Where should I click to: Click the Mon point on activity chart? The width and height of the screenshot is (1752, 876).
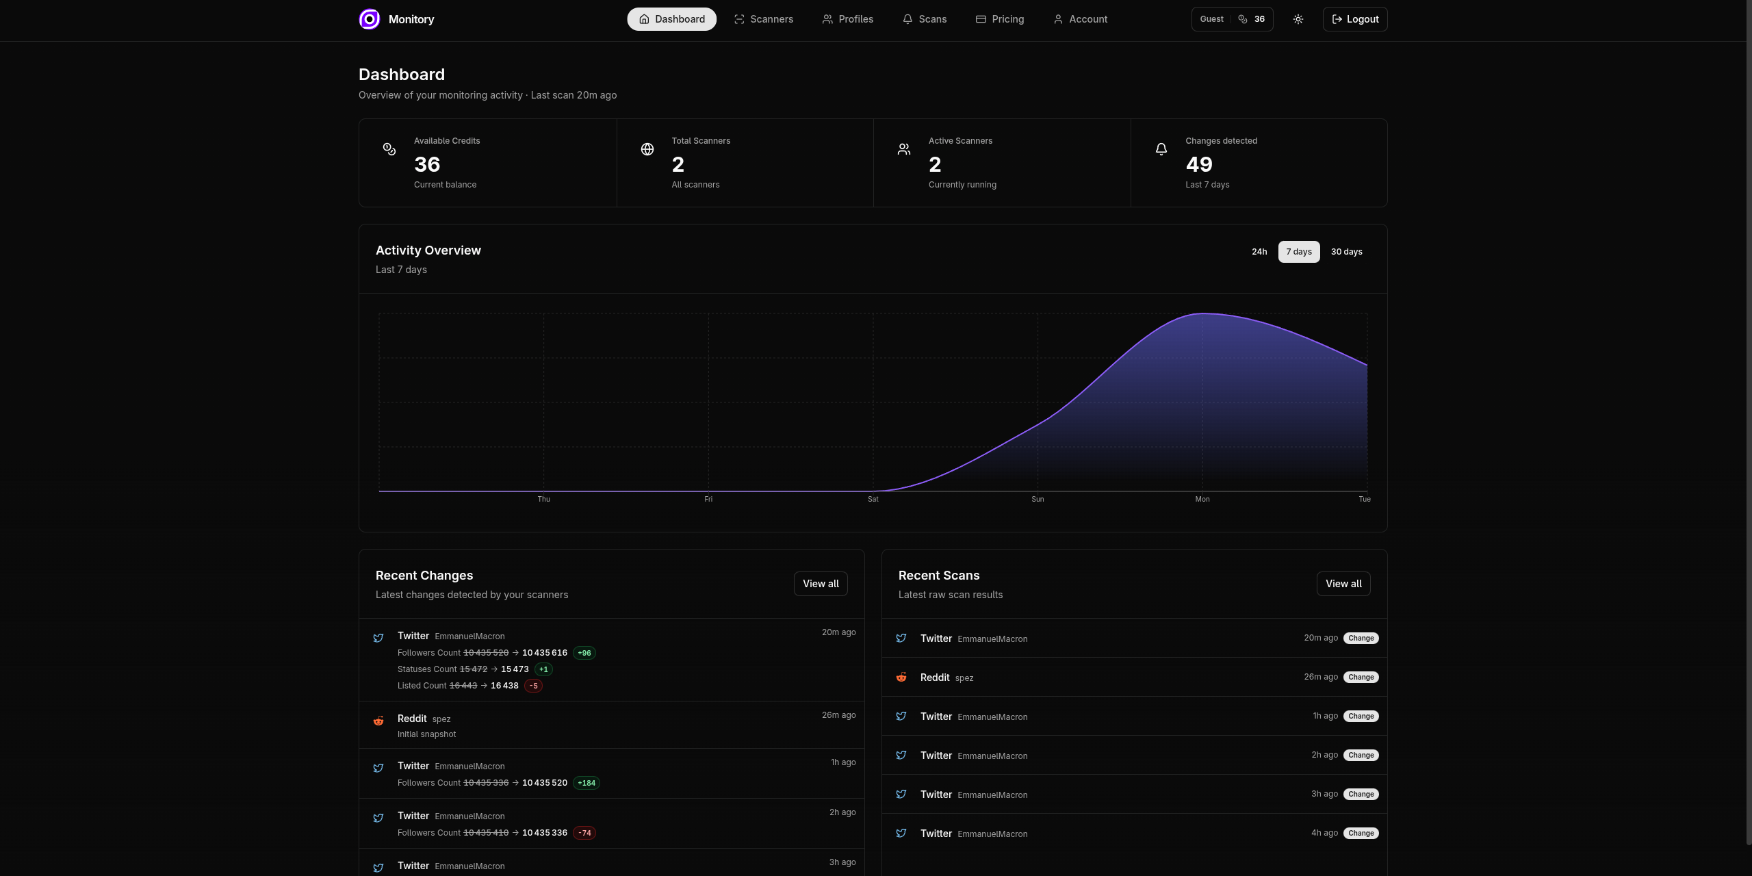click(x=1202, y=313)
